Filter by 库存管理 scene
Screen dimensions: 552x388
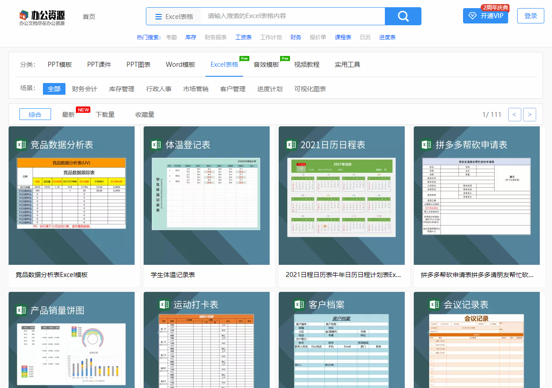pyautogui.click(x=122, y=89)
